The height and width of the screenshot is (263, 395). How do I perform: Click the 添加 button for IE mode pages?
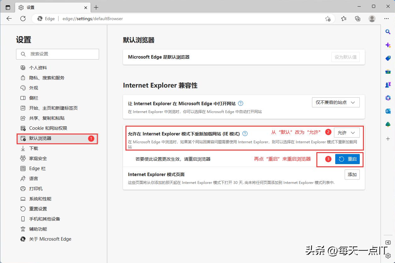pyautogui.click(x=352, y=174)
